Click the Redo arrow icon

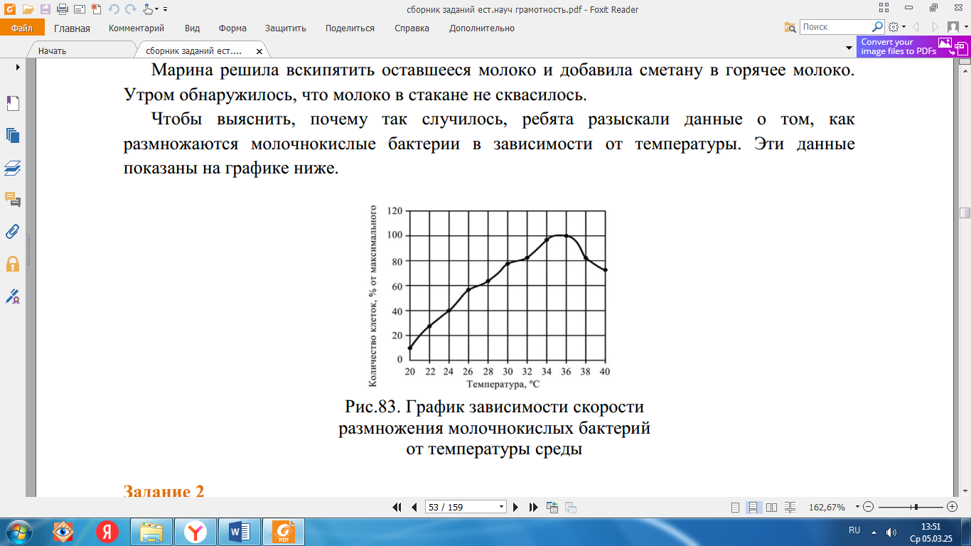coord(130,9)
